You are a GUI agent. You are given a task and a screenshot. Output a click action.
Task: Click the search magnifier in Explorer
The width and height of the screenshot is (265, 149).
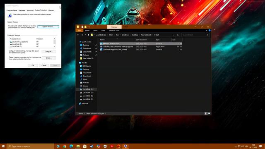pyautogui.click(x=207, y=35)
